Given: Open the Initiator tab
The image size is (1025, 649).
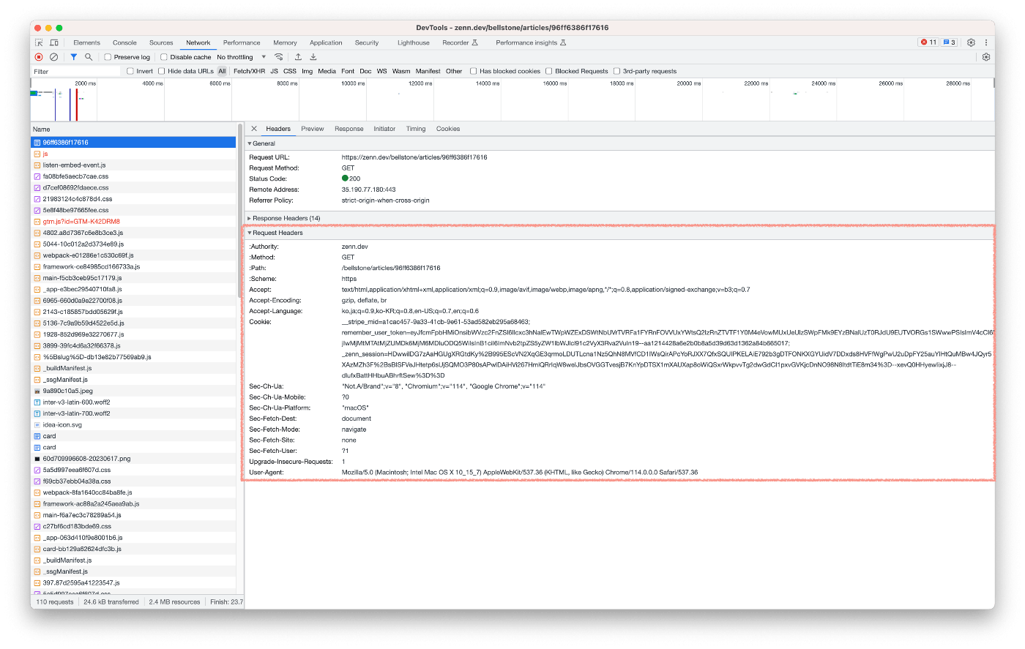Looking at the screenshot, I should click(x=384, y=129).
